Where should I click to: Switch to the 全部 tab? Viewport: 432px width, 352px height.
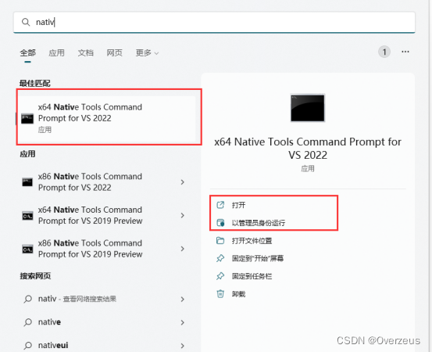pyautogui.click(x=27, y=52)
